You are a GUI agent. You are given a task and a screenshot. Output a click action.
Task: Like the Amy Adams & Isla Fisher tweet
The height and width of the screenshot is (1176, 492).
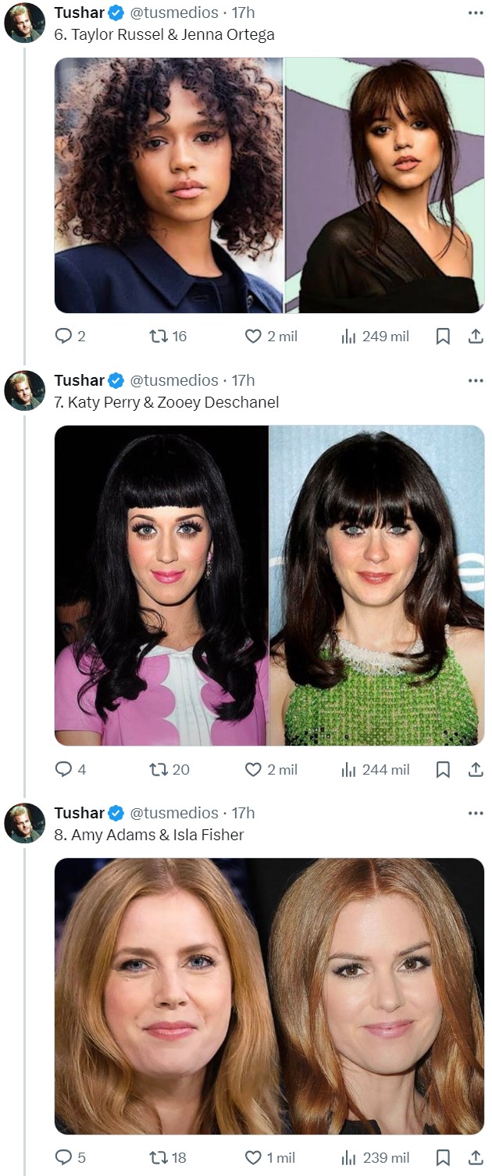[x=253, y=1157]
